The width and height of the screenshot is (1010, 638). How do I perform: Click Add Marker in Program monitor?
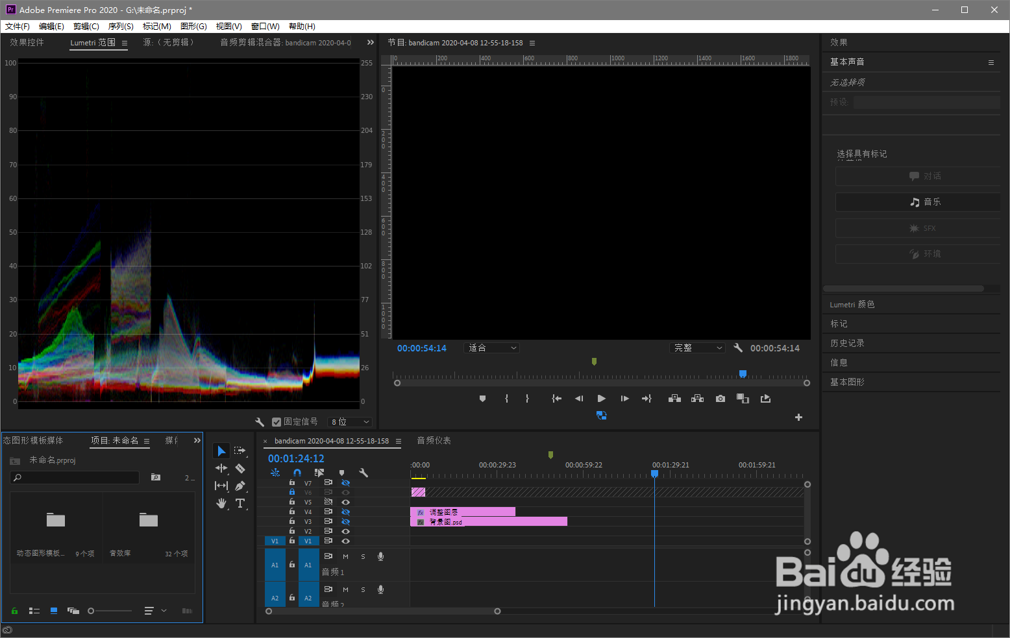[482, 399]
